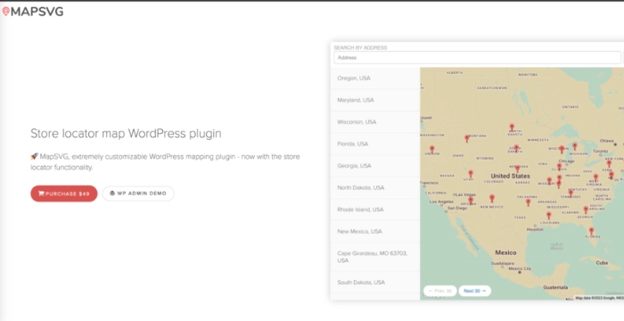
Task: Open the WP Admin Demo button
Action: 138,193
